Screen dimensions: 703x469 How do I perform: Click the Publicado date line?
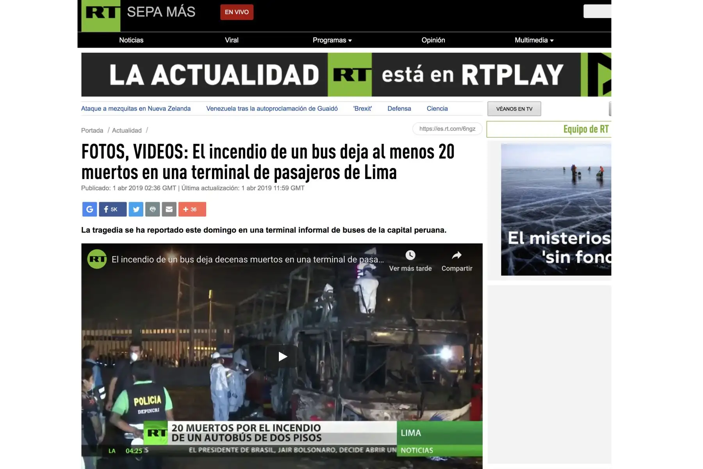click(x=193, y=188)
